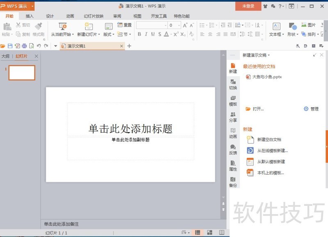Click the Save icon in quick toolbar

[10, 46]
